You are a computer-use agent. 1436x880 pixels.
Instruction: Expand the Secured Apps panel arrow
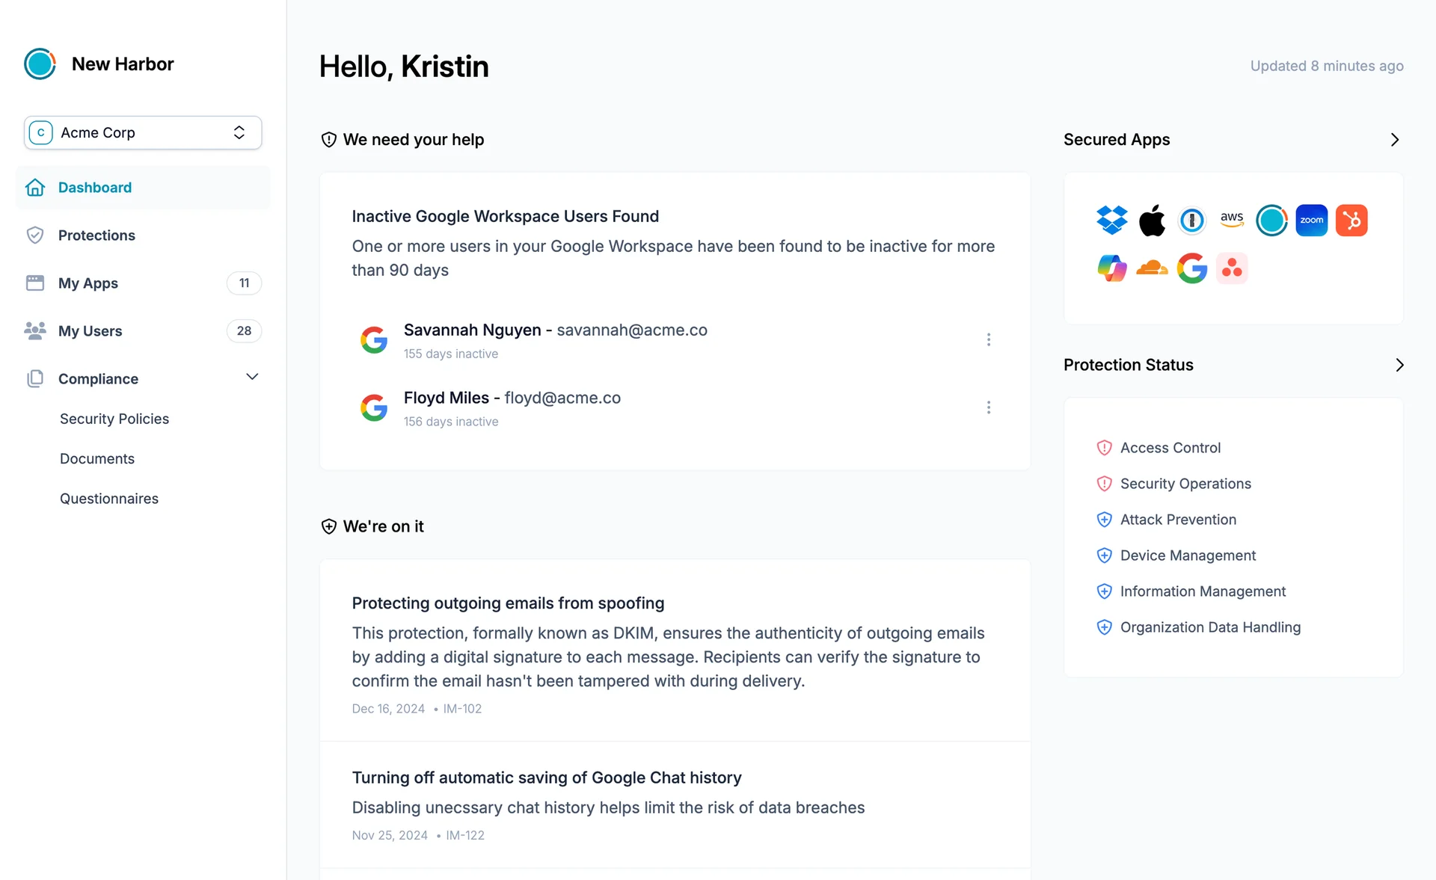click(1394, 139)
